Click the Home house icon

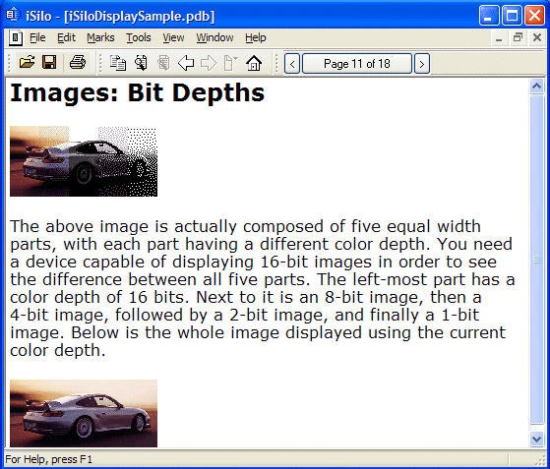pos(254,63)
